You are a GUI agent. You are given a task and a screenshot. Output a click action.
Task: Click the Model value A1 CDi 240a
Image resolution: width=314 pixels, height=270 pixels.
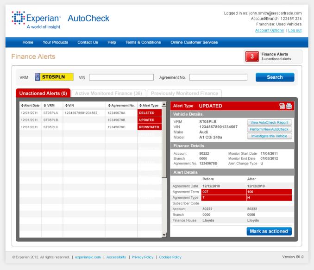tap(210, 137)
